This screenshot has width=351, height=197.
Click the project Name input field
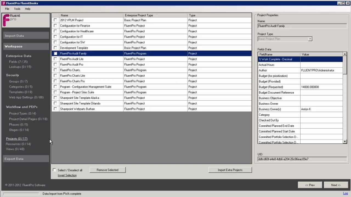click(x=302, y=26)
